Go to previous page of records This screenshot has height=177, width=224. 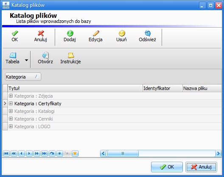(14, 154)
